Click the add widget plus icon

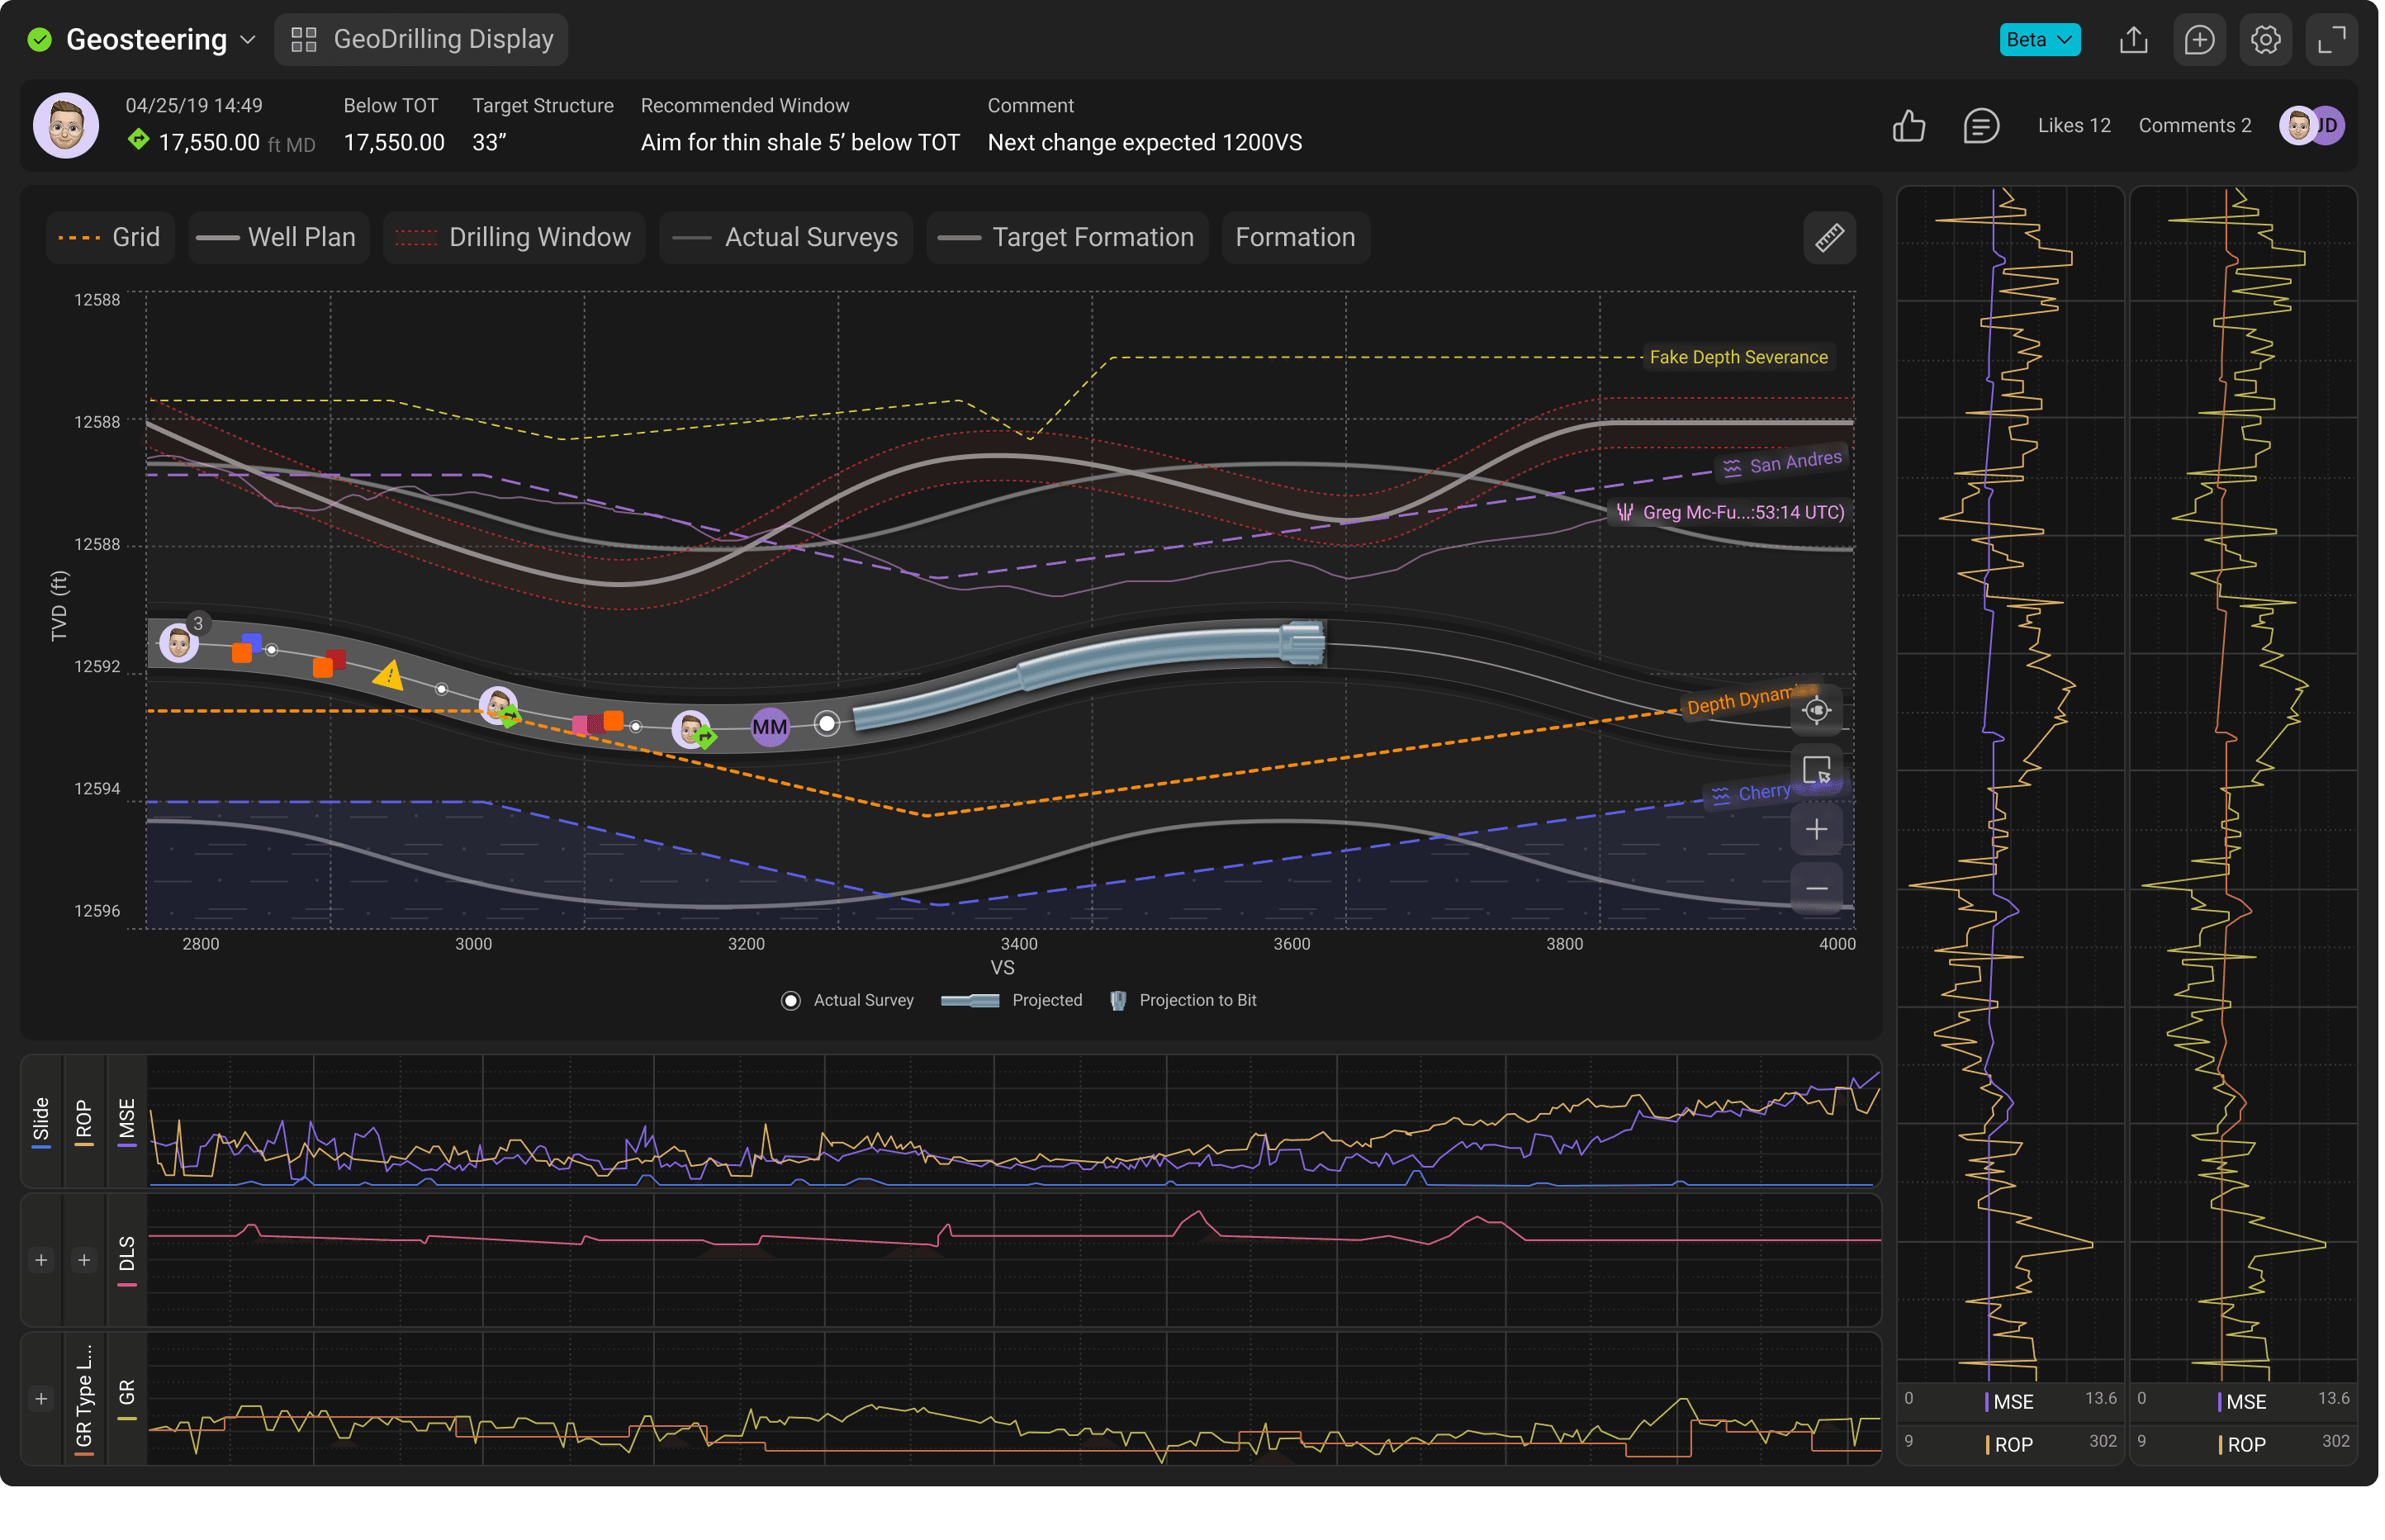pos(2199,40)
